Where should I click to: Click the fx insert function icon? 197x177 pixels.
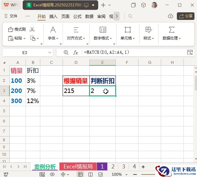[76, 52]
